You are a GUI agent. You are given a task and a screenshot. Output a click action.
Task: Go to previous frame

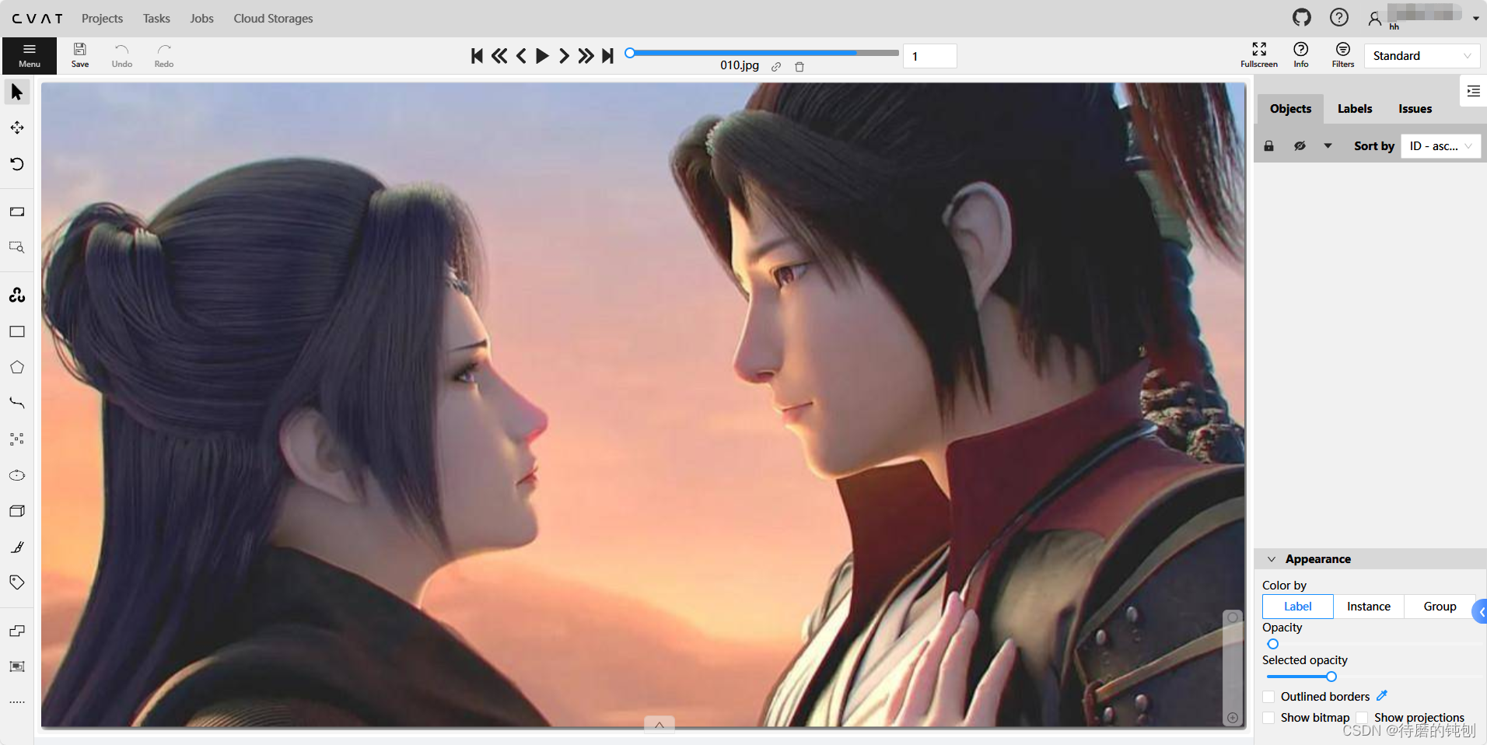521,56
